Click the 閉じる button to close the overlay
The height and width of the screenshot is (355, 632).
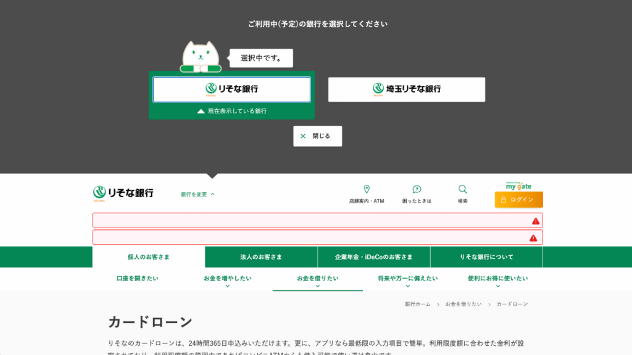coord(317,136)
